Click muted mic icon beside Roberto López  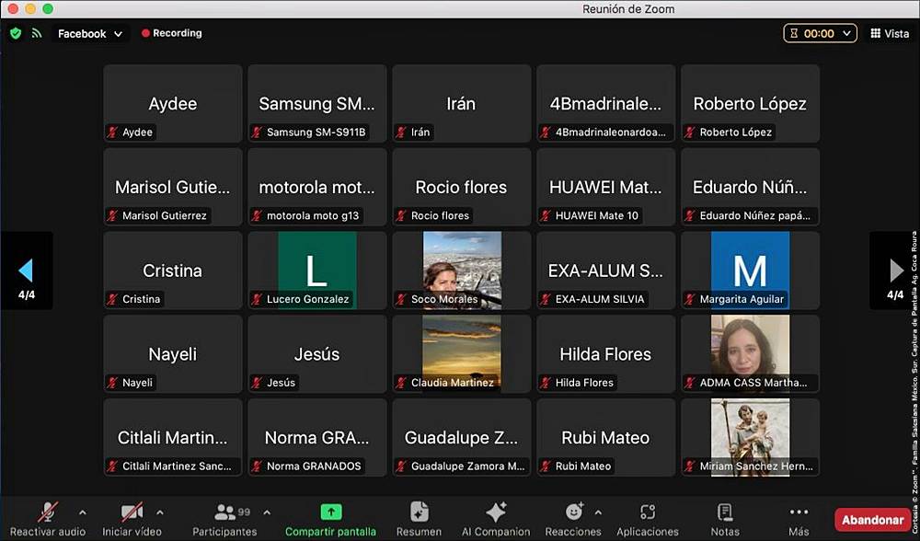(x=690, y=132)
